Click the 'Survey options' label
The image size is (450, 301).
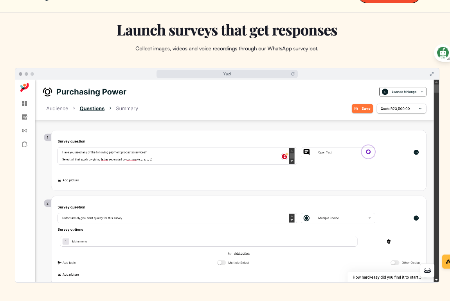tap(70, 230)
